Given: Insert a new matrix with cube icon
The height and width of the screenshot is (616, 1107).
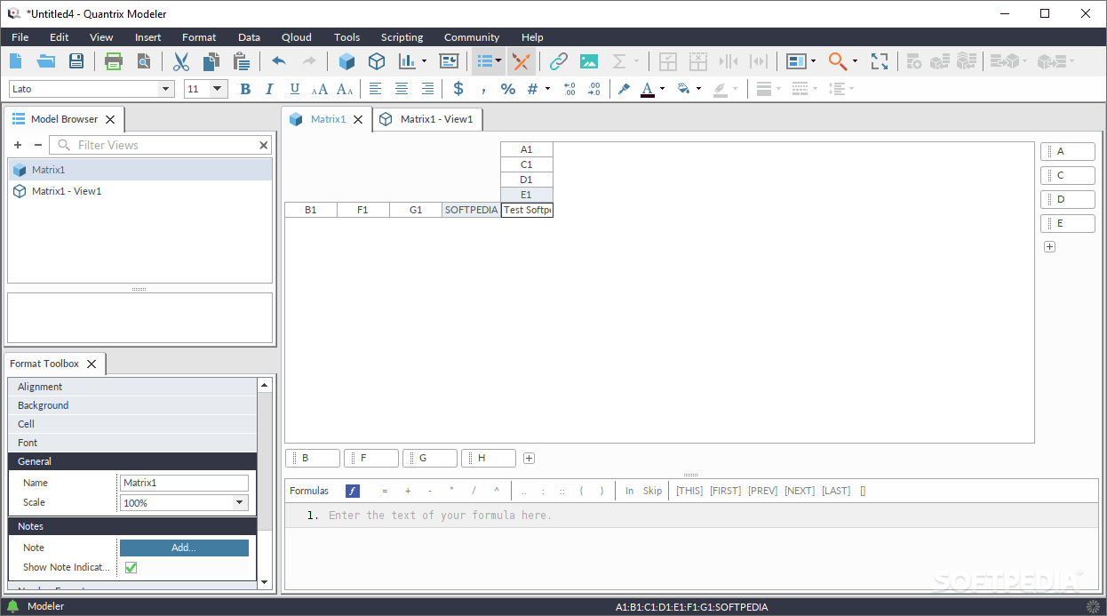Looking at the screenshot, I should pos(347,61).
